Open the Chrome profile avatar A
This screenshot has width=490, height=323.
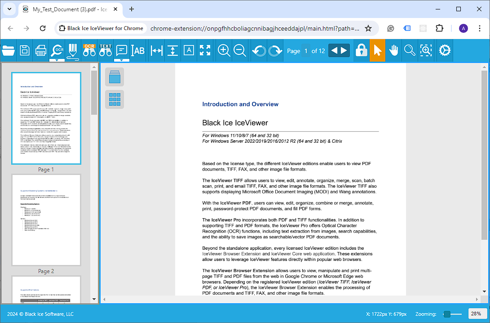(x=463, y=28)
